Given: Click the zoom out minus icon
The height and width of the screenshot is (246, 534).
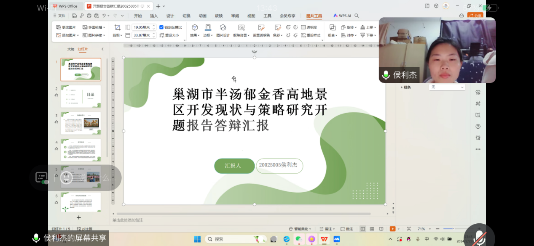Looking at the screenshot, I should [437, 229].
